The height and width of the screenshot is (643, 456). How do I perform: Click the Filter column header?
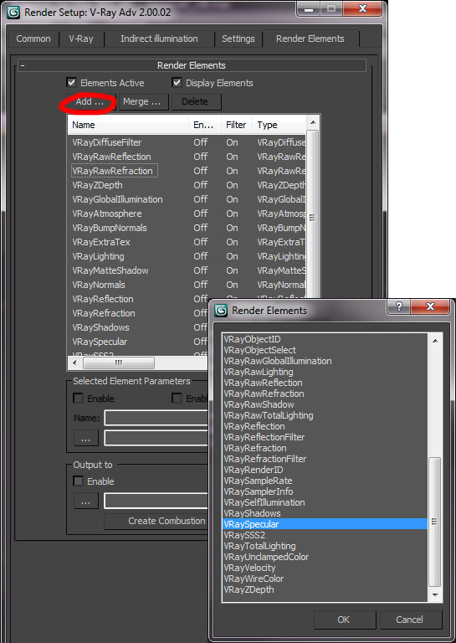[x=237, y=125]
